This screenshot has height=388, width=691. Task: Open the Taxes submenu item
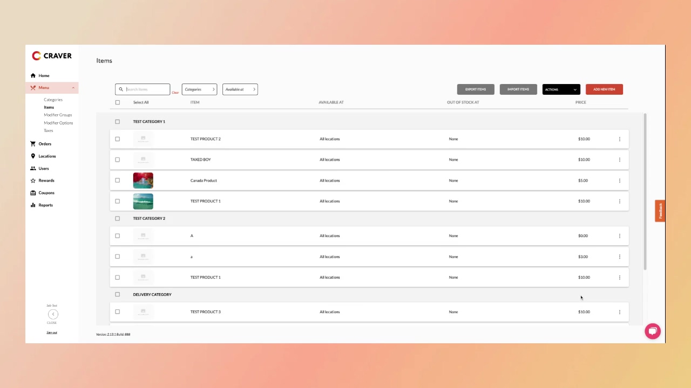(49, 130)
